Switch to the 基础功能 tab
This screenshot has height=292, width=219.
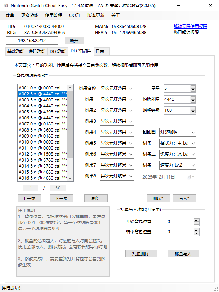[x=16, y=51]
